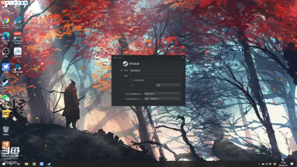Open the volume control in system tray
The height and width of the screenshot is (167, 297).
click(267, 164)
